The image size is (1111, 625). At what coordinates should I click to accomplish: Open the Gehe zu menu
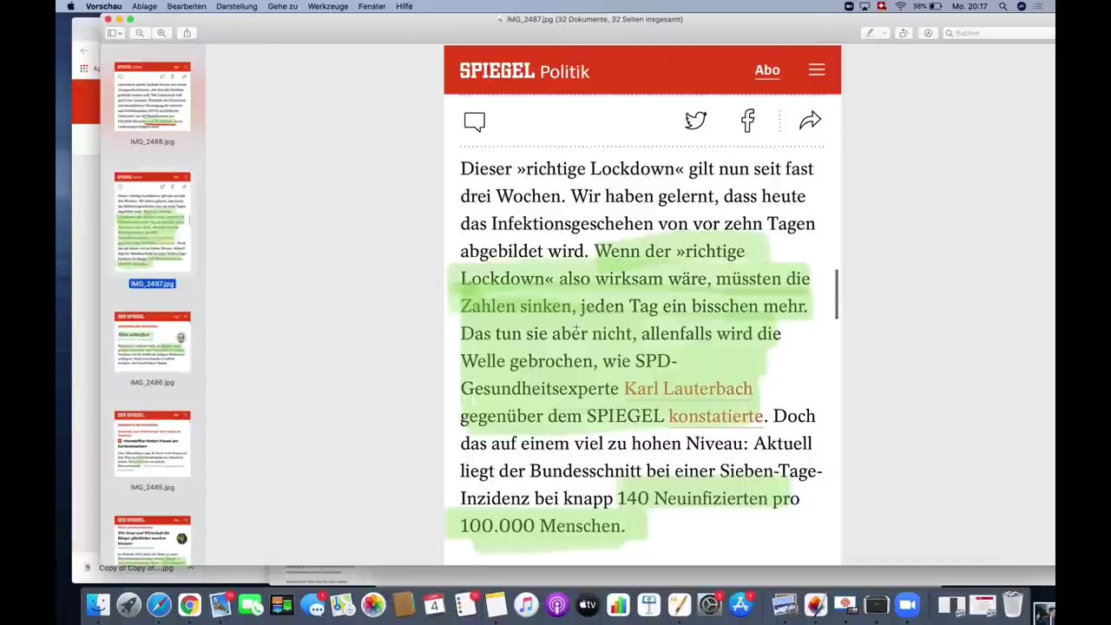coord(283,6)
